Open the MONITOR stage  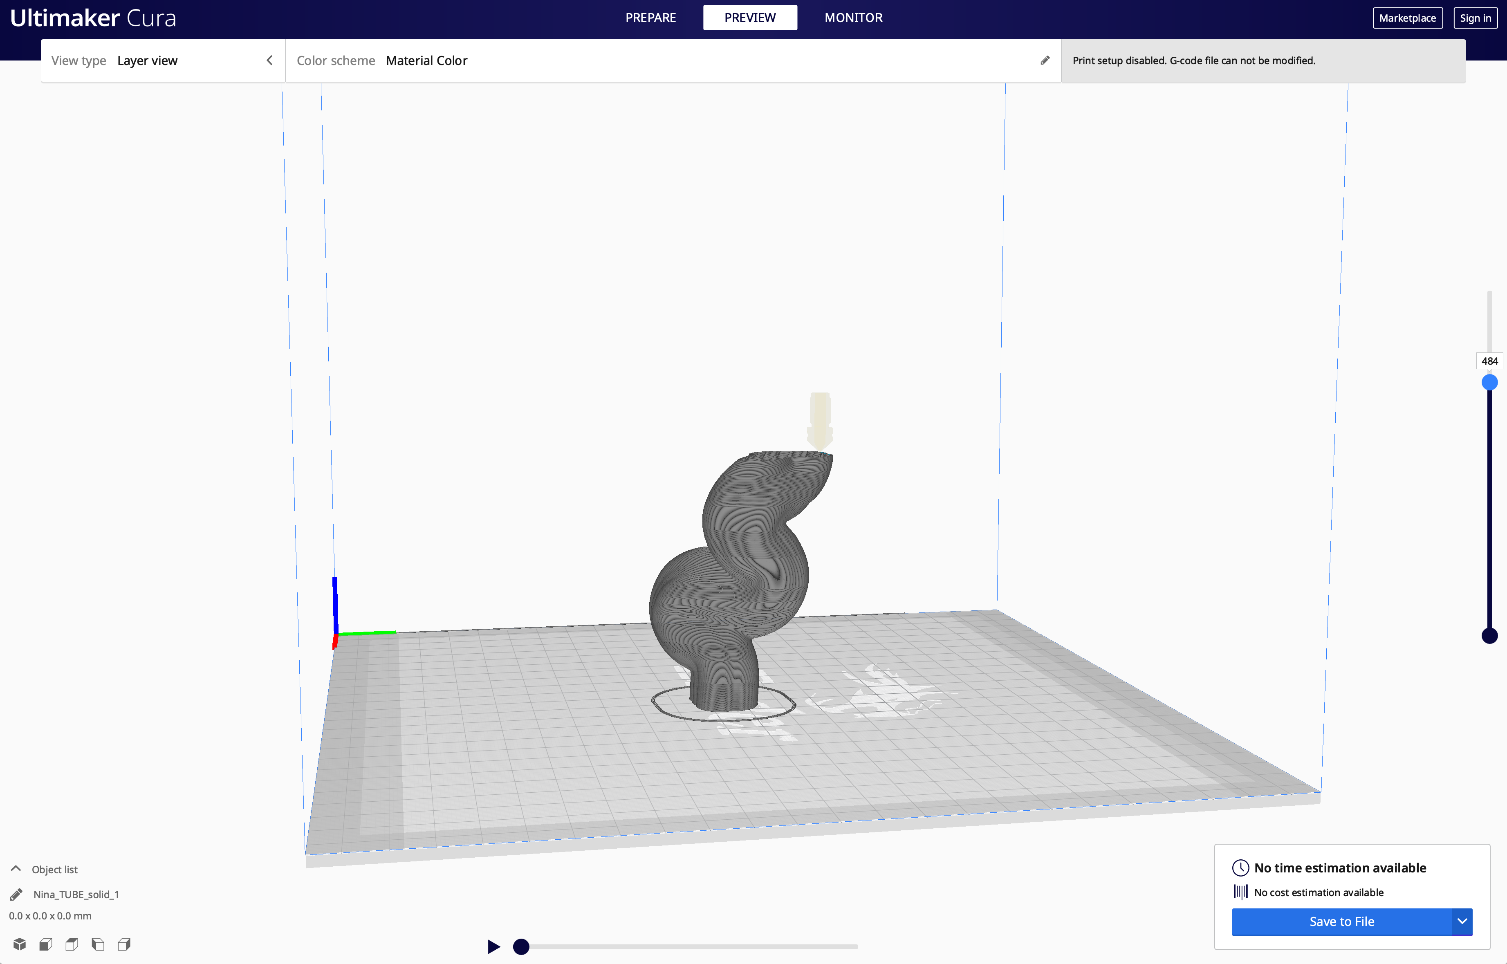click(853, 18)
